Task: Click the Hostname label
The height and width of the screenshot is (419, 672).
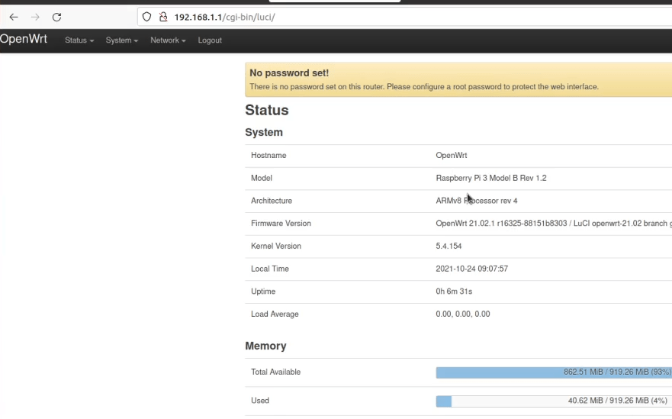Action: (268, 155)
